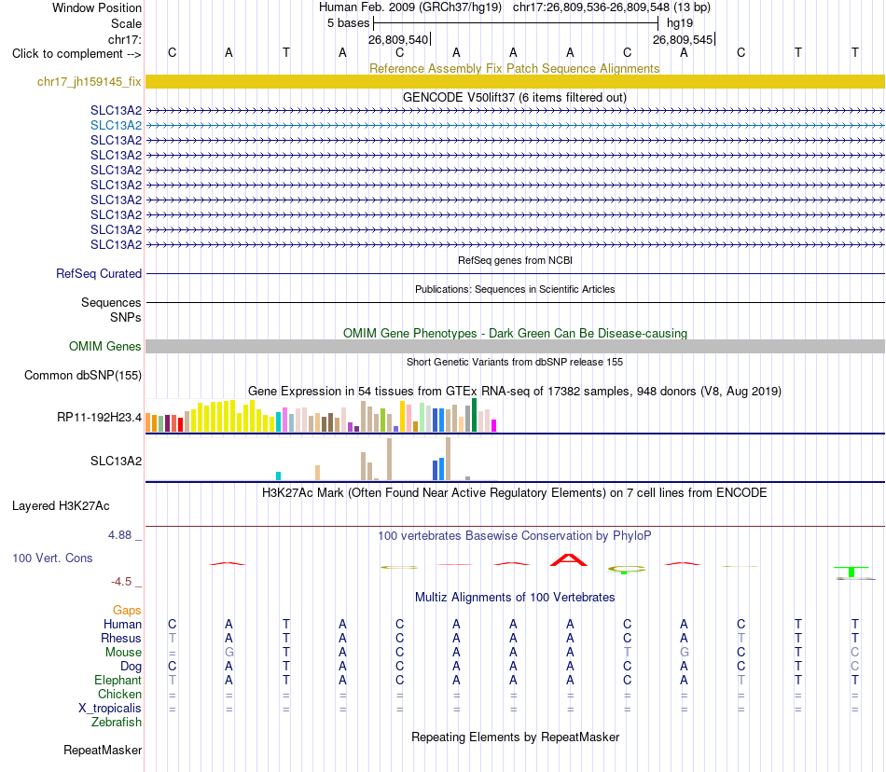This screenshot has width=886, height=772.
Task: Click the 'RefSeq genes from NCBI' track title
Action: click(x=515, y=260)
